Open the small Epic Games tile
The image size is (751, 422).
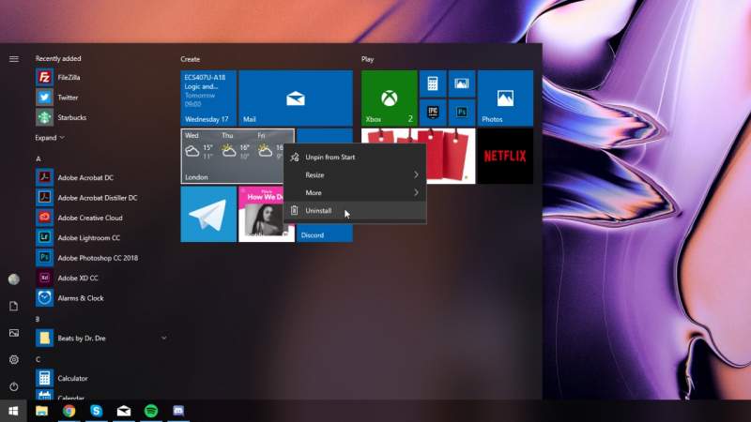[433, 113]
